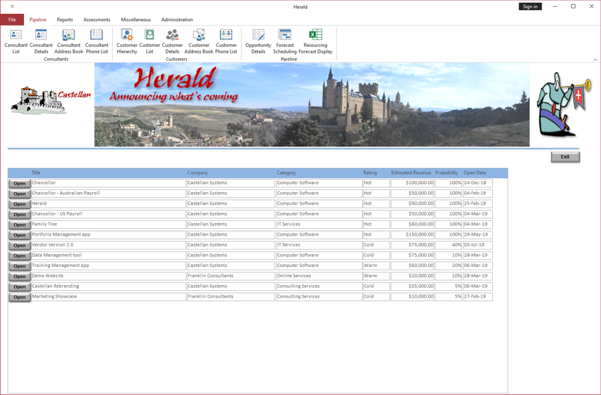Screen dimensions: 601x395
Task: Click the Estimated Revenue column header
Action: click(411, 173)
